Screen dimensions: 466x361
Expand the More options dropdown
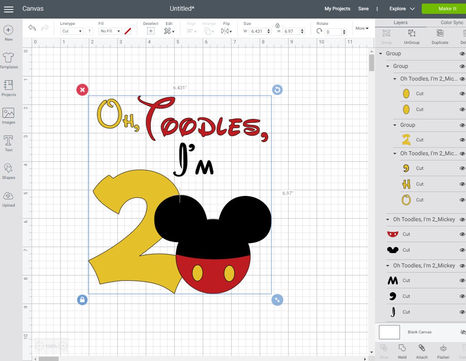click(362, 28)
